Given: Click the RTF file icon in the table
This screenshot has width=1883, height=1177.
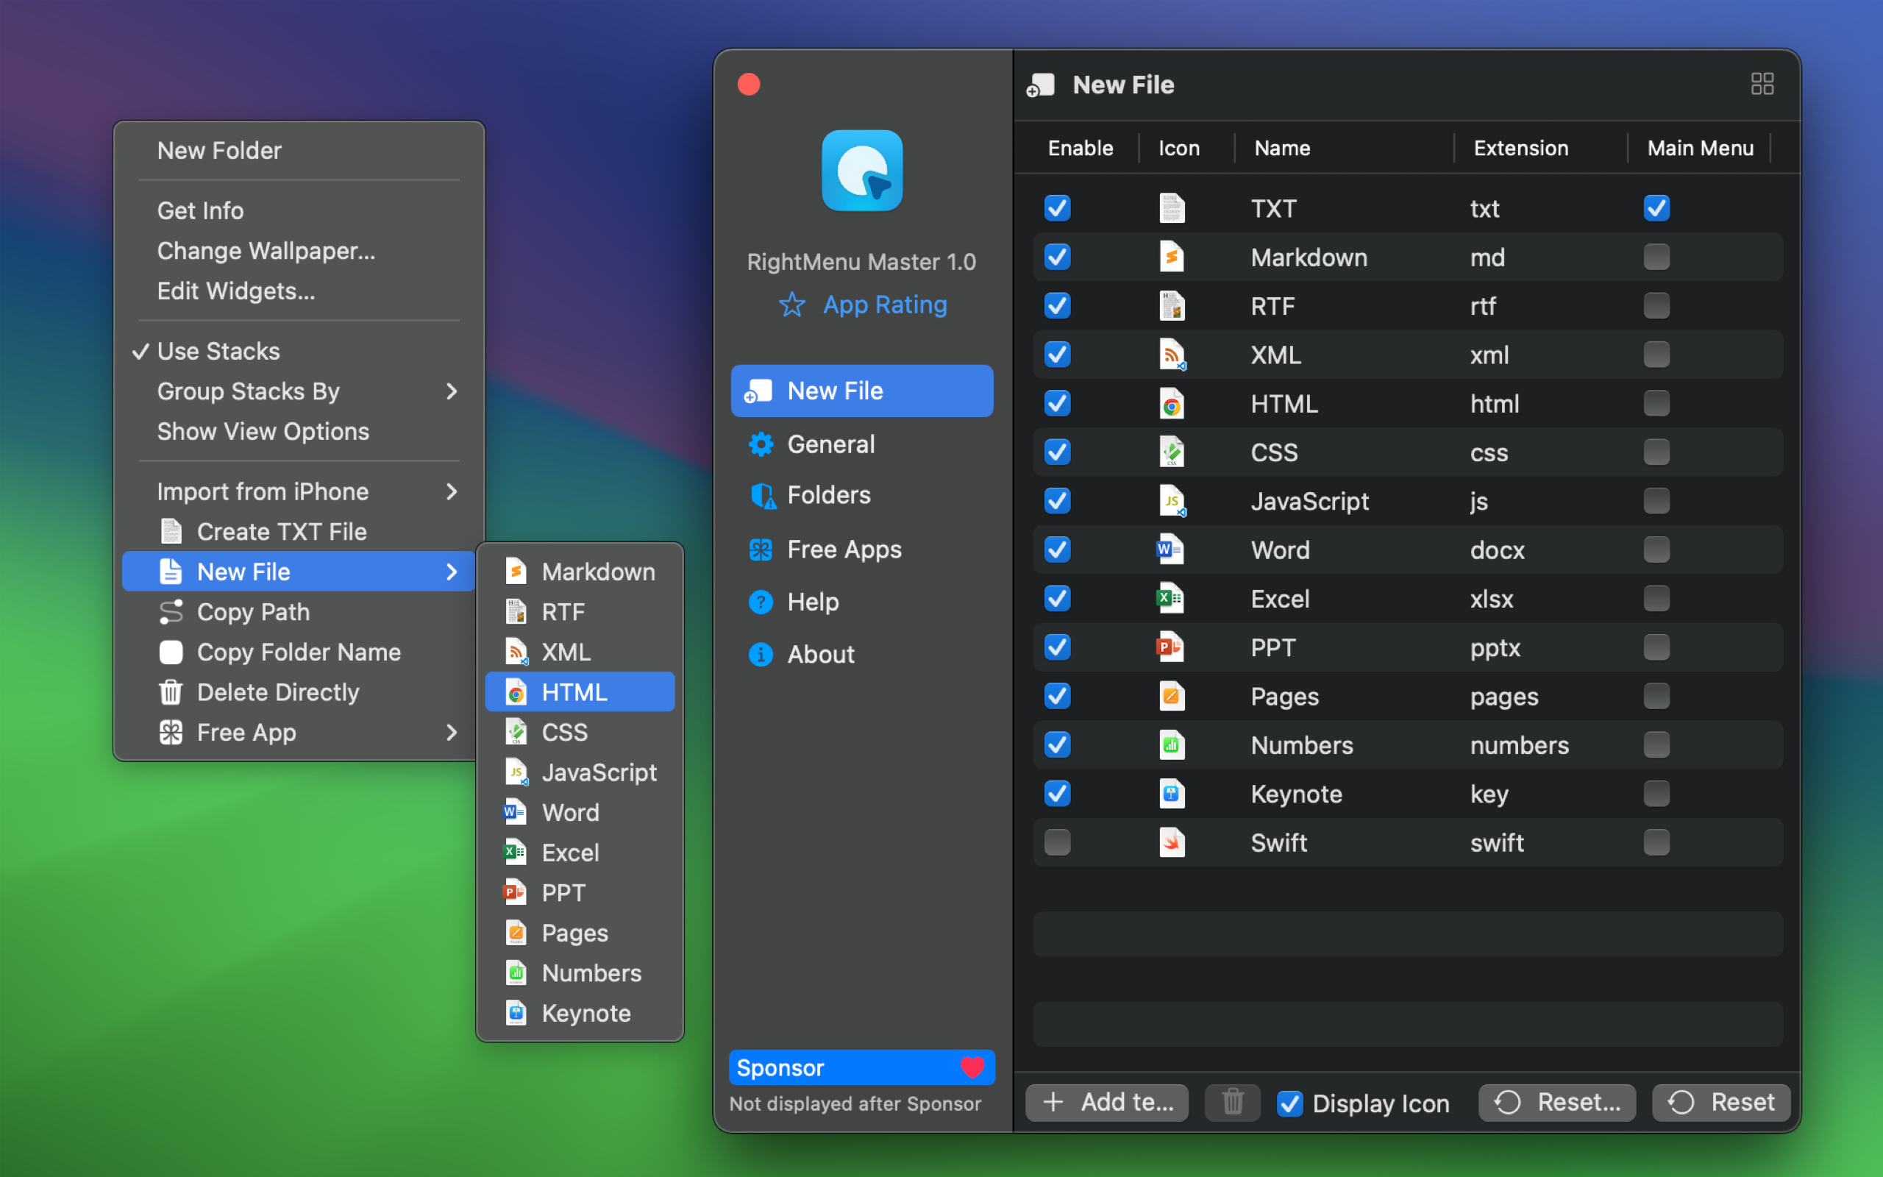Looking at the screenshot, I should pyautogui.click(x=1172, y=306).
